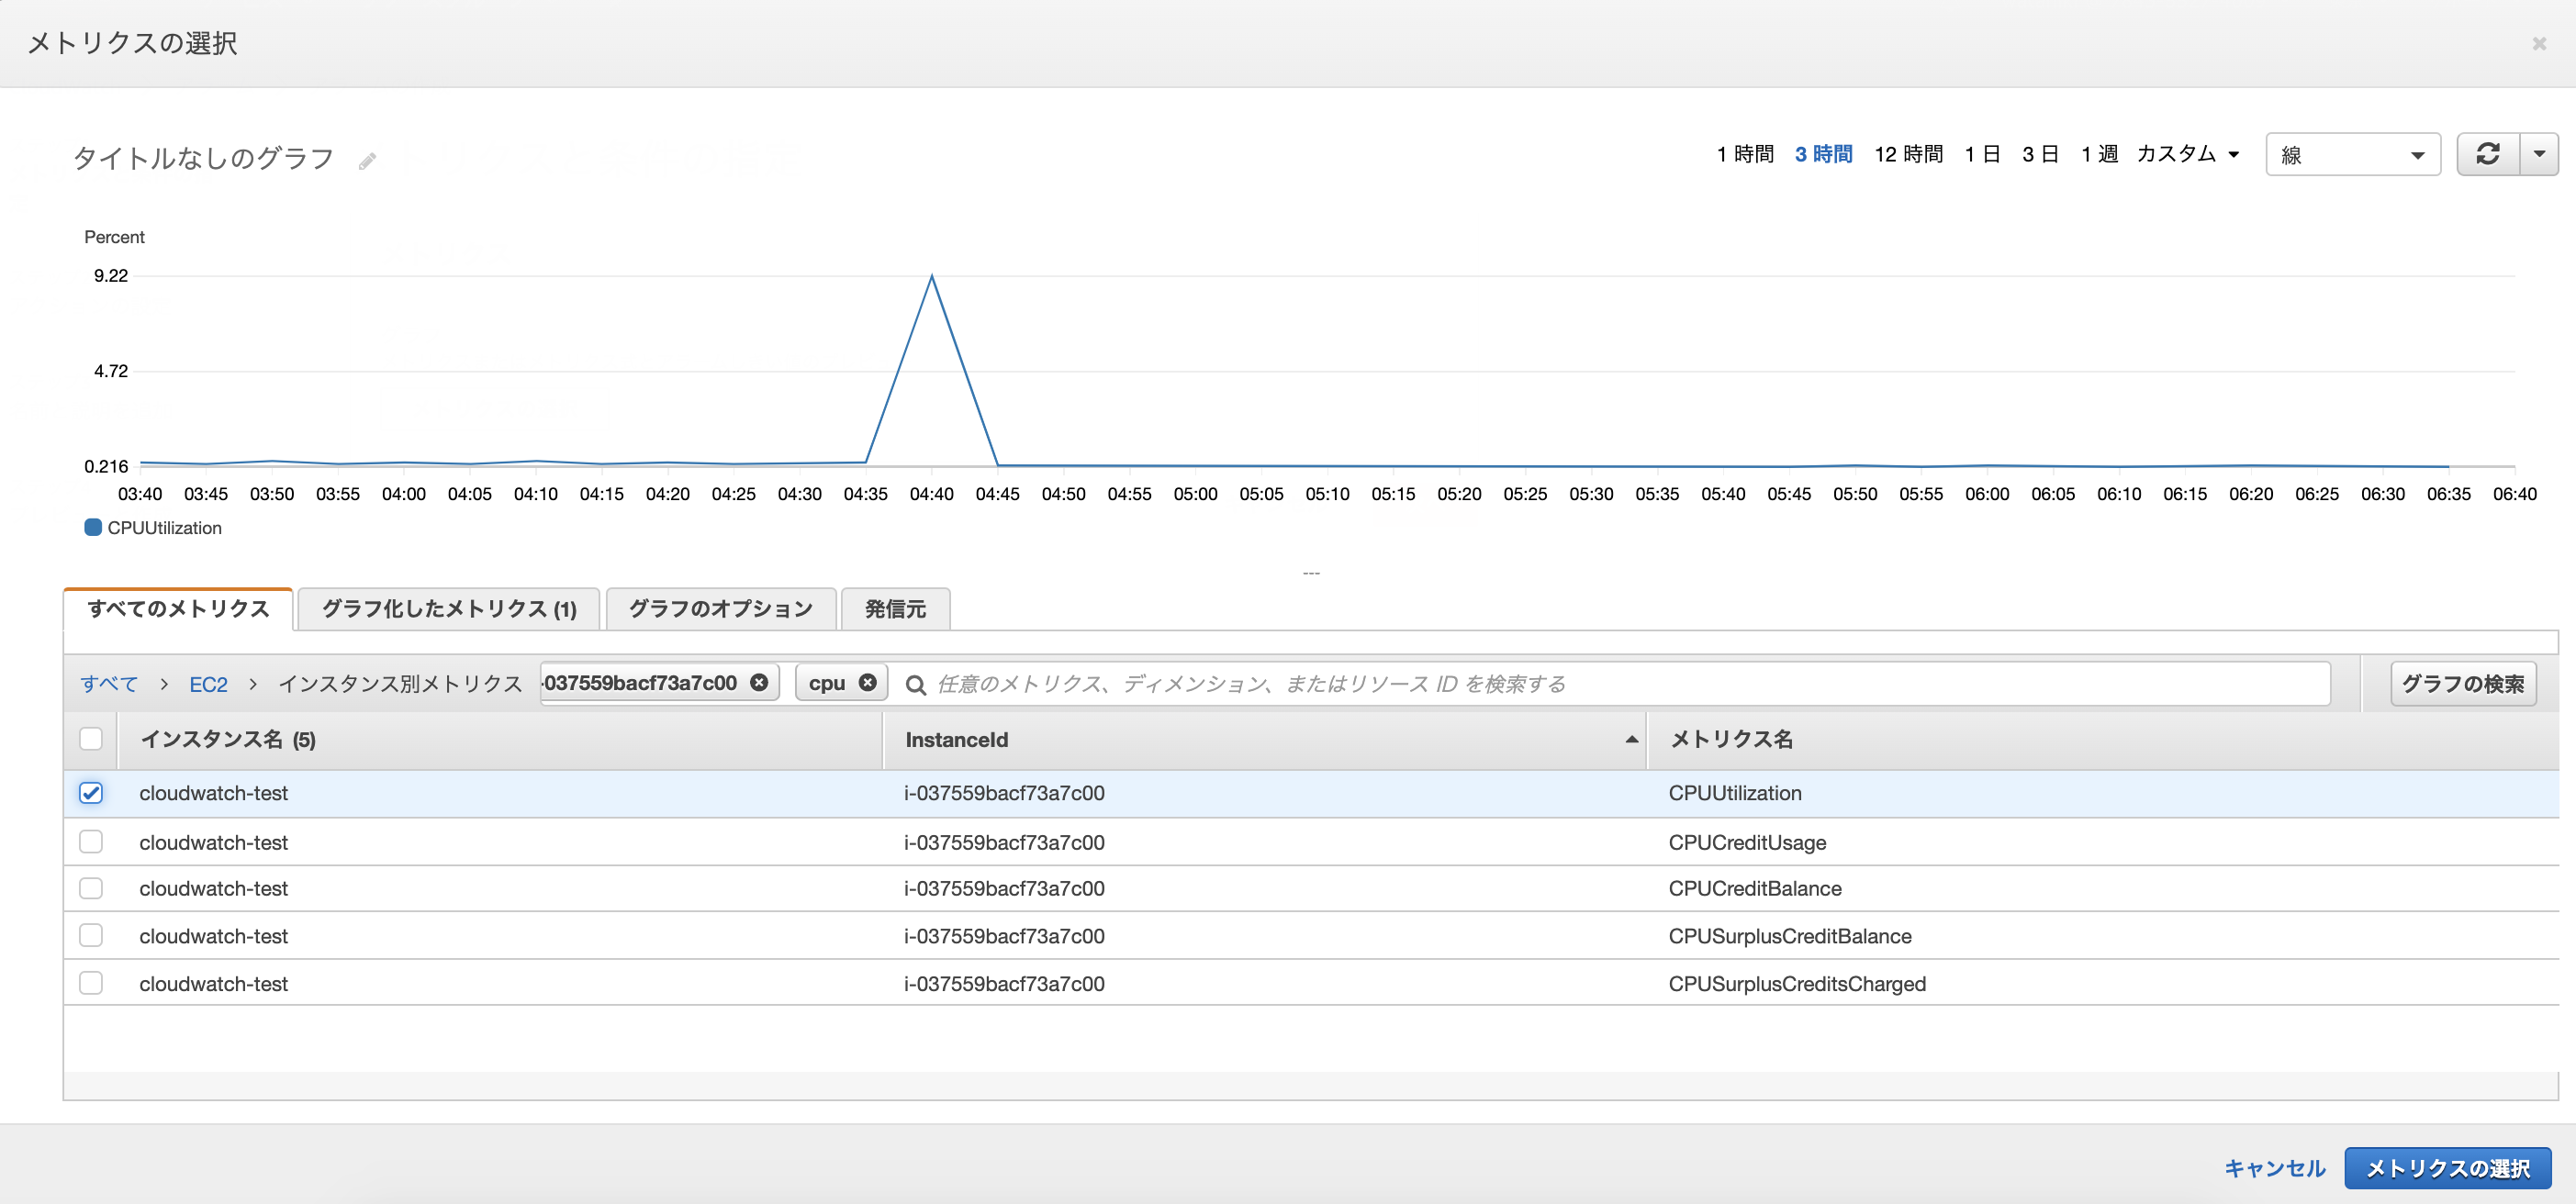Screen dimensions: 2576x1204
Task: Open the カスタム time range dropdown
Action: 2187,154
